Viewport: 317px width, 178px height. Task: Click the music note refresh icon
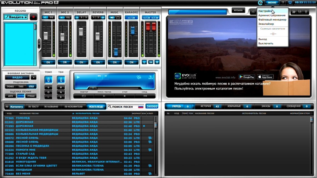260,2
